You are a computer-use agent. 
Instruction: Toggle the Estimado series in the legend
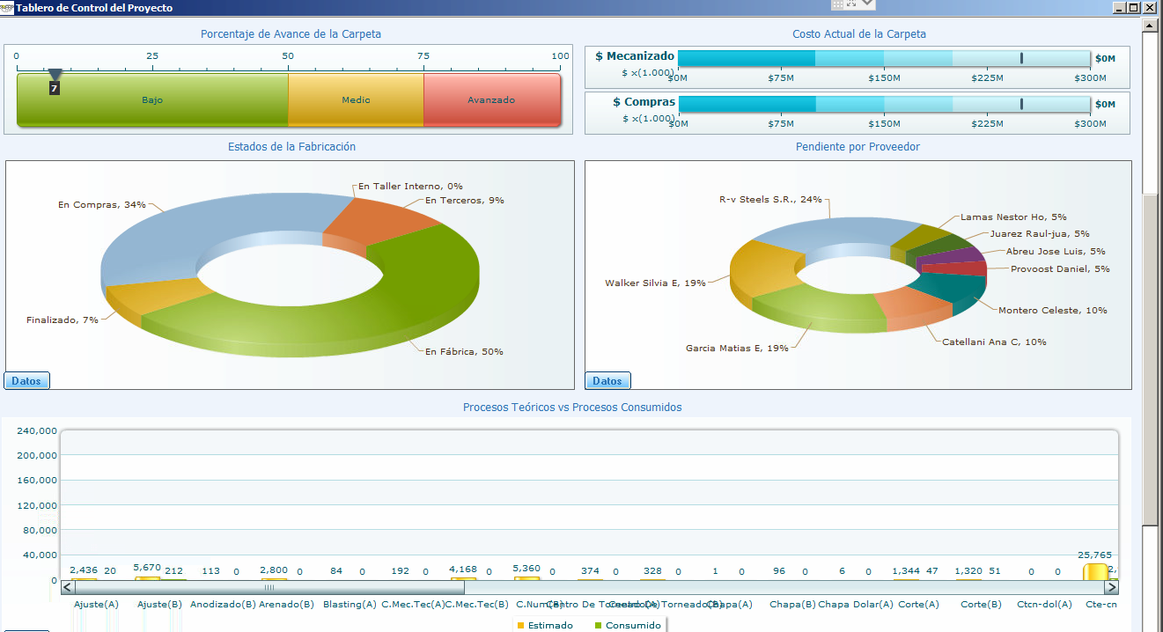pos(544,625)
